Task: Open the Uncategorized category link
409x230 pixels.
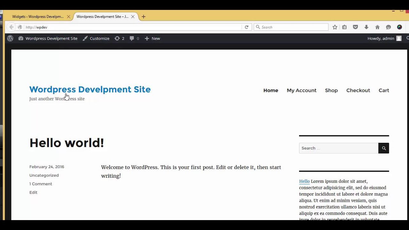Action: point(44,175)
